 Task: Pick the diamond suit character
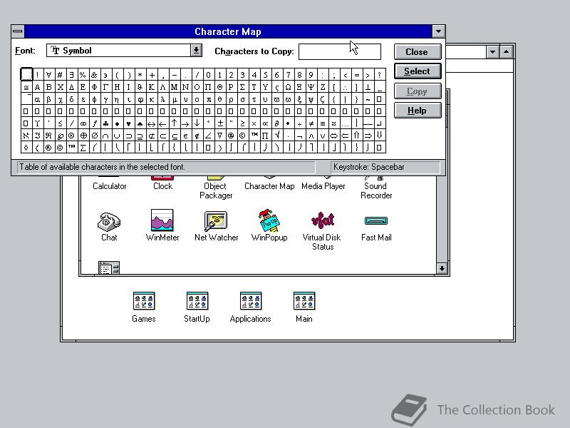pos(117,123)
